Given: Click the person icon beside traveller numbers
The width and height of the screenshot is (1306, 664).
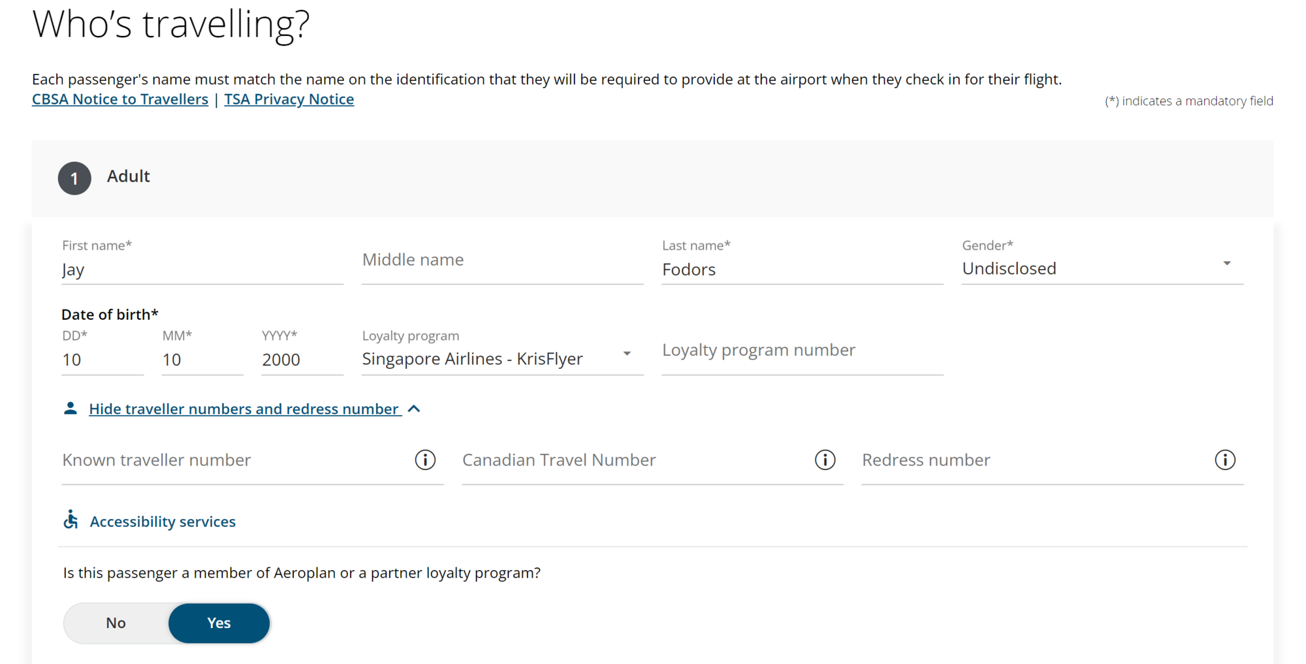Looking at the screenshot, I should pyautogui.click(x=71, y=409).
